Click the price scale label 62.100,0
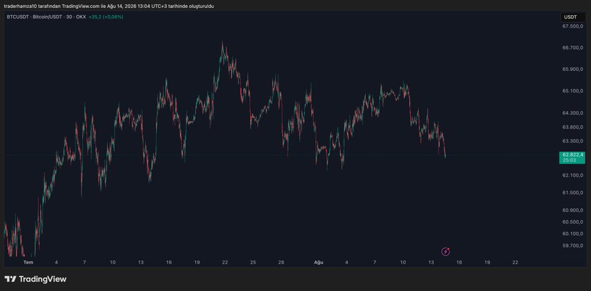This screenshot has height=291, width=591. (x=573, y=175)
